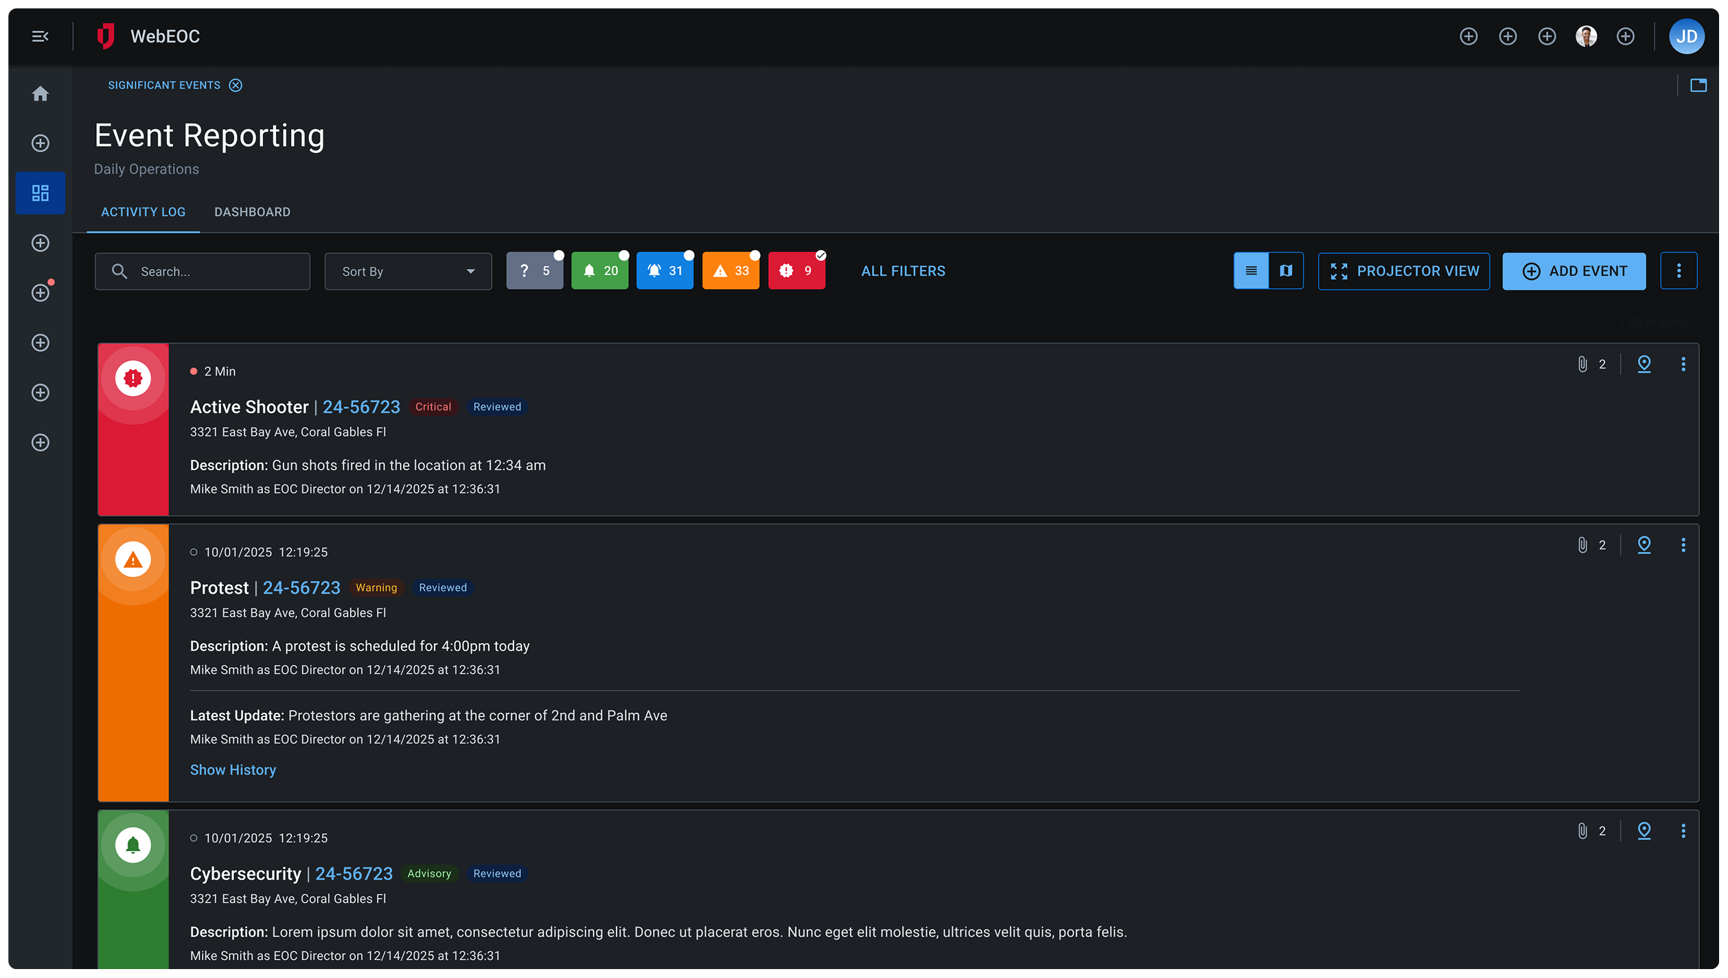The image size is (1728, 978).
Task: Toggle the orange warning filter showing 33
Action: [730, 271]
